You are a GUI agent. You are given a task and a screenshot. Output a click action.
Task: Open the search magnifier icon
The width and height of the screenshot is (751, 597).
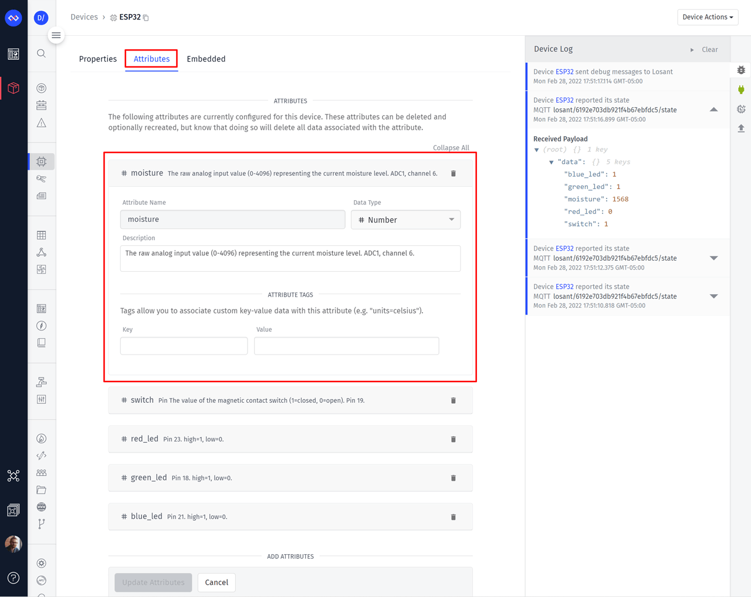pyautogui.click(x=41, y=53)
